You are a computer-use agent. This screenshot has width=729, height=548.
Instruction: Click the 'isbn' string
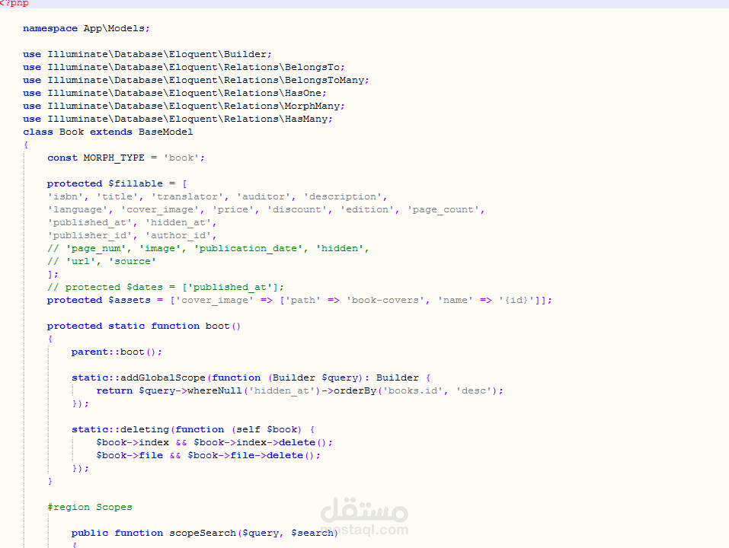click(x=65, y=197)
